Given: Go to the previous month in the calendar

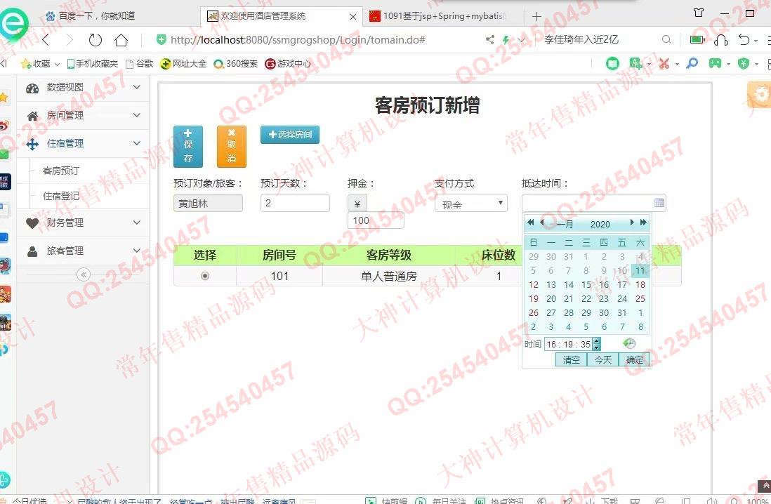Looking at the screenshot, I should pos(542,223).
